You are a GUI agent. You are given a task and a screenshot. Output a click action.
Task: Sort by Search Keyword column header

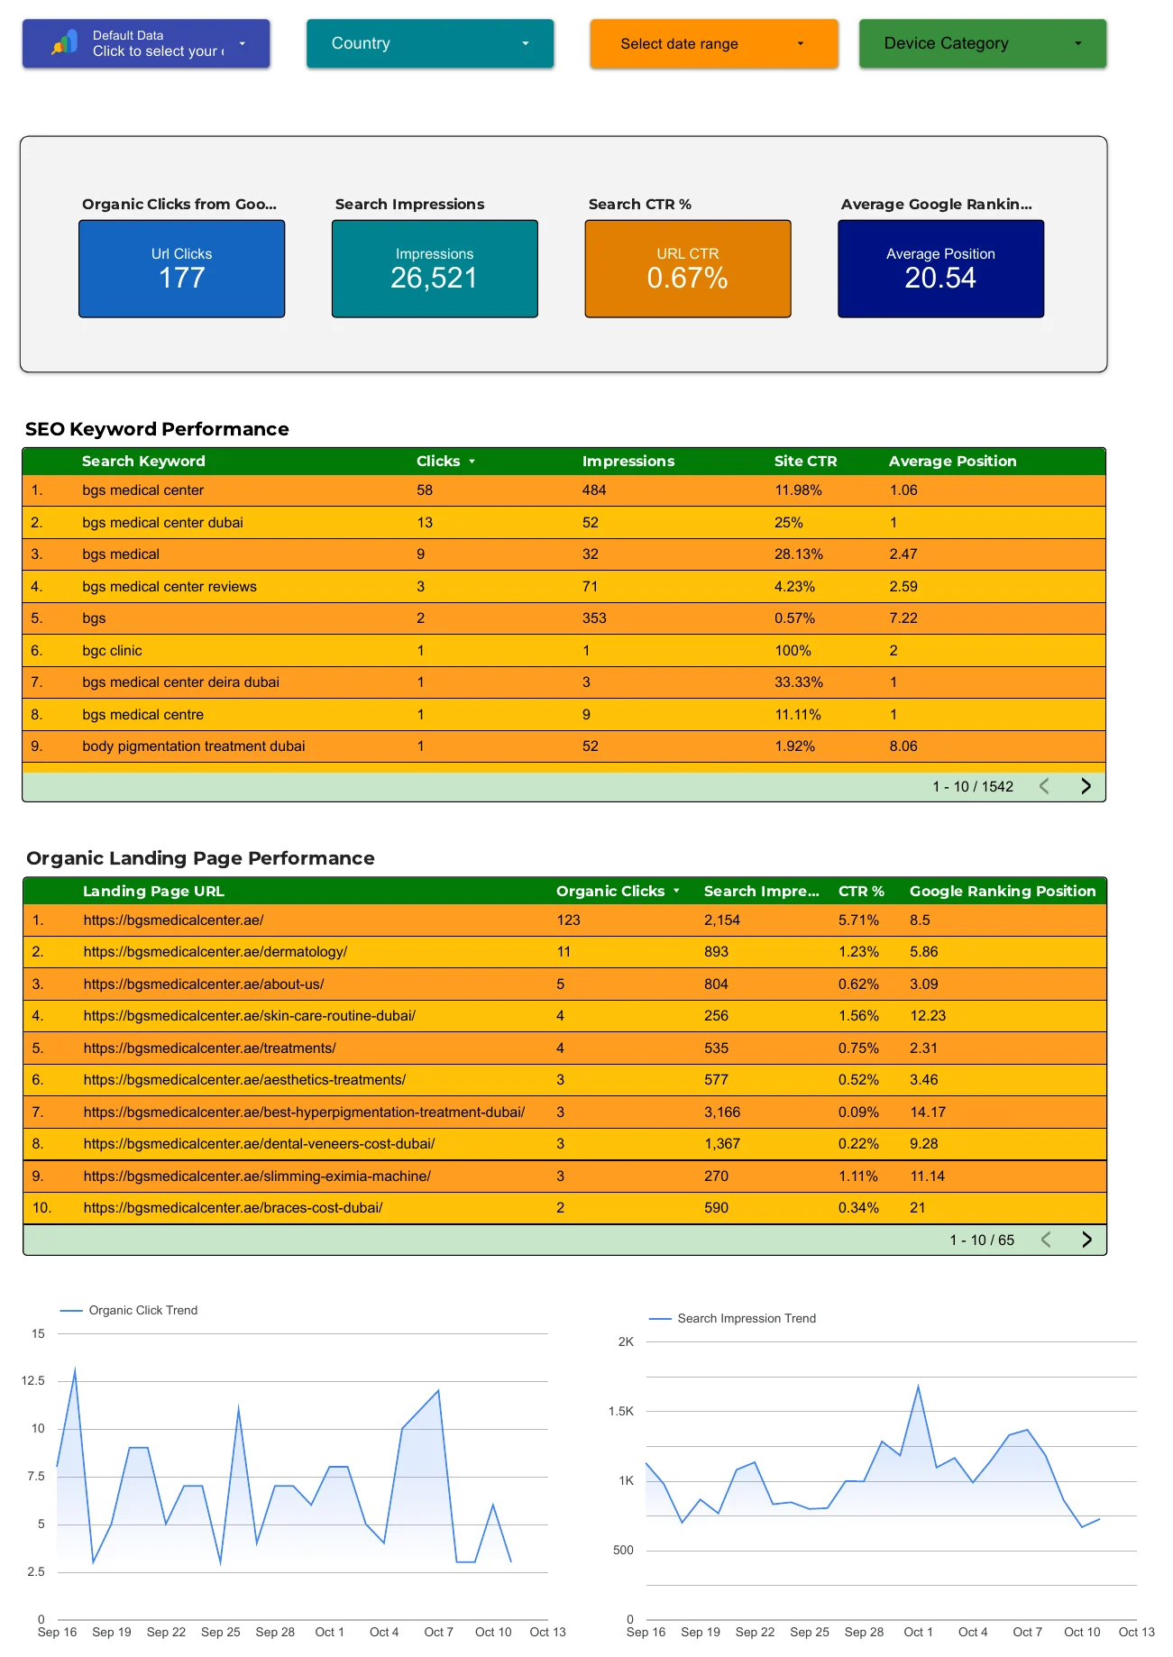click(x=143, y=462)
